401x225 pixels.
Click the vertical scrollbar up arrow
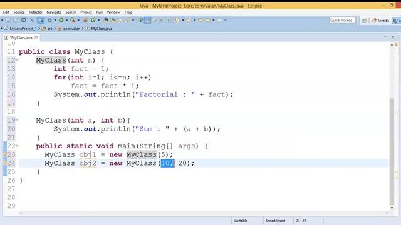[392, 45]
